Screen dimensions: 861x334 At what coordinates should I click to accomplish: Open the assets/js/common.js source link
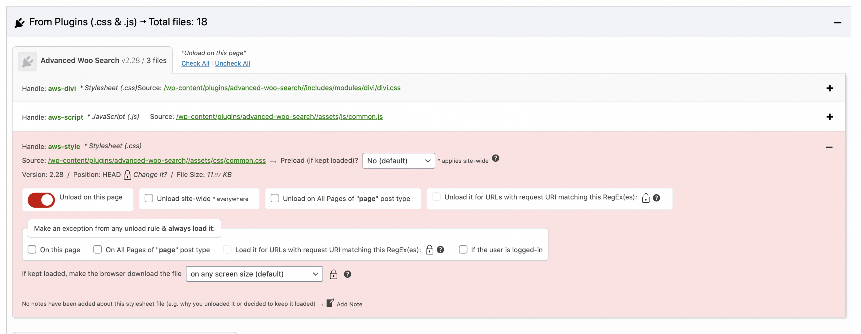coord(279,117)
